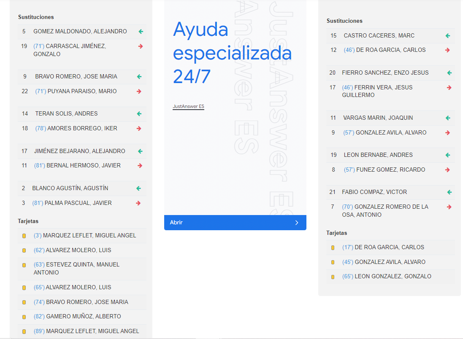Click right team Sustituciones heading
This screenshot has width=463, height=339.
(344, 21)
